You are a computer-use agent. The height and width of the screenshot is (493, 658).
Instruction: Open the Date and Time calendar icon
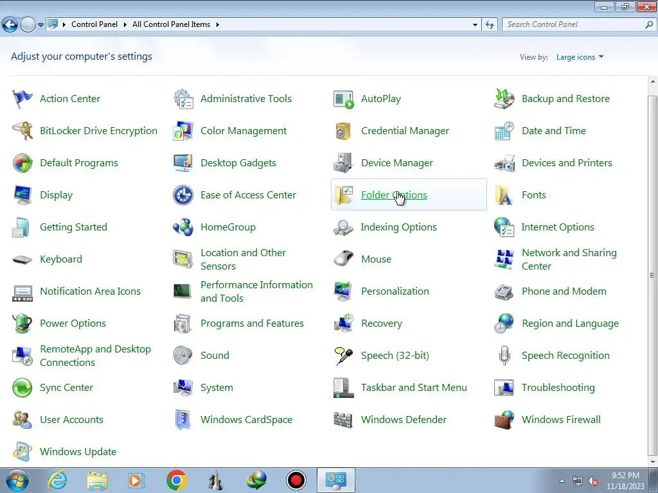point(504,131)
